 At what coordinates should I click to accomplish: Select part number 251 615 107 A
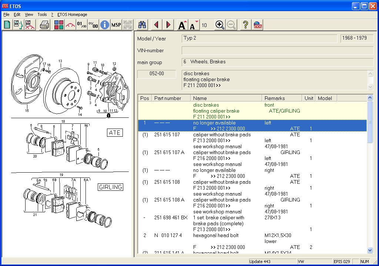click(x=169, y=153)
